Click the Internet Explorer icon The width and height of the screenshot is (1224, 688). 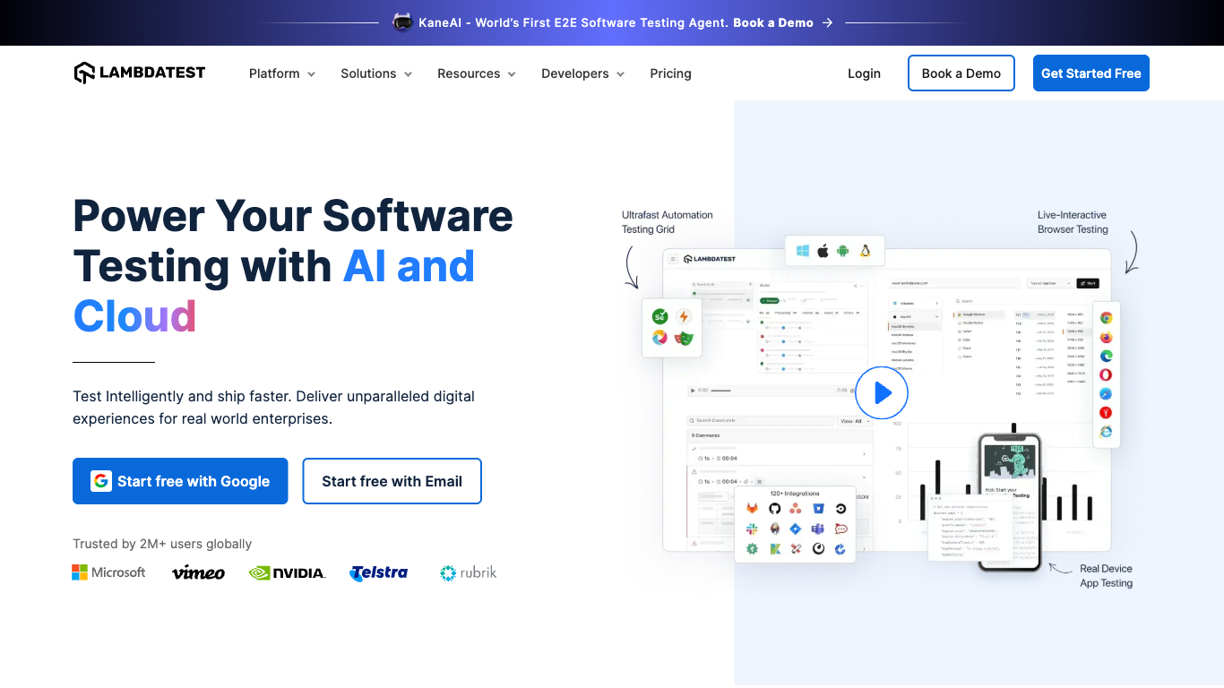pyautogui.click(x=1107, y=431)
